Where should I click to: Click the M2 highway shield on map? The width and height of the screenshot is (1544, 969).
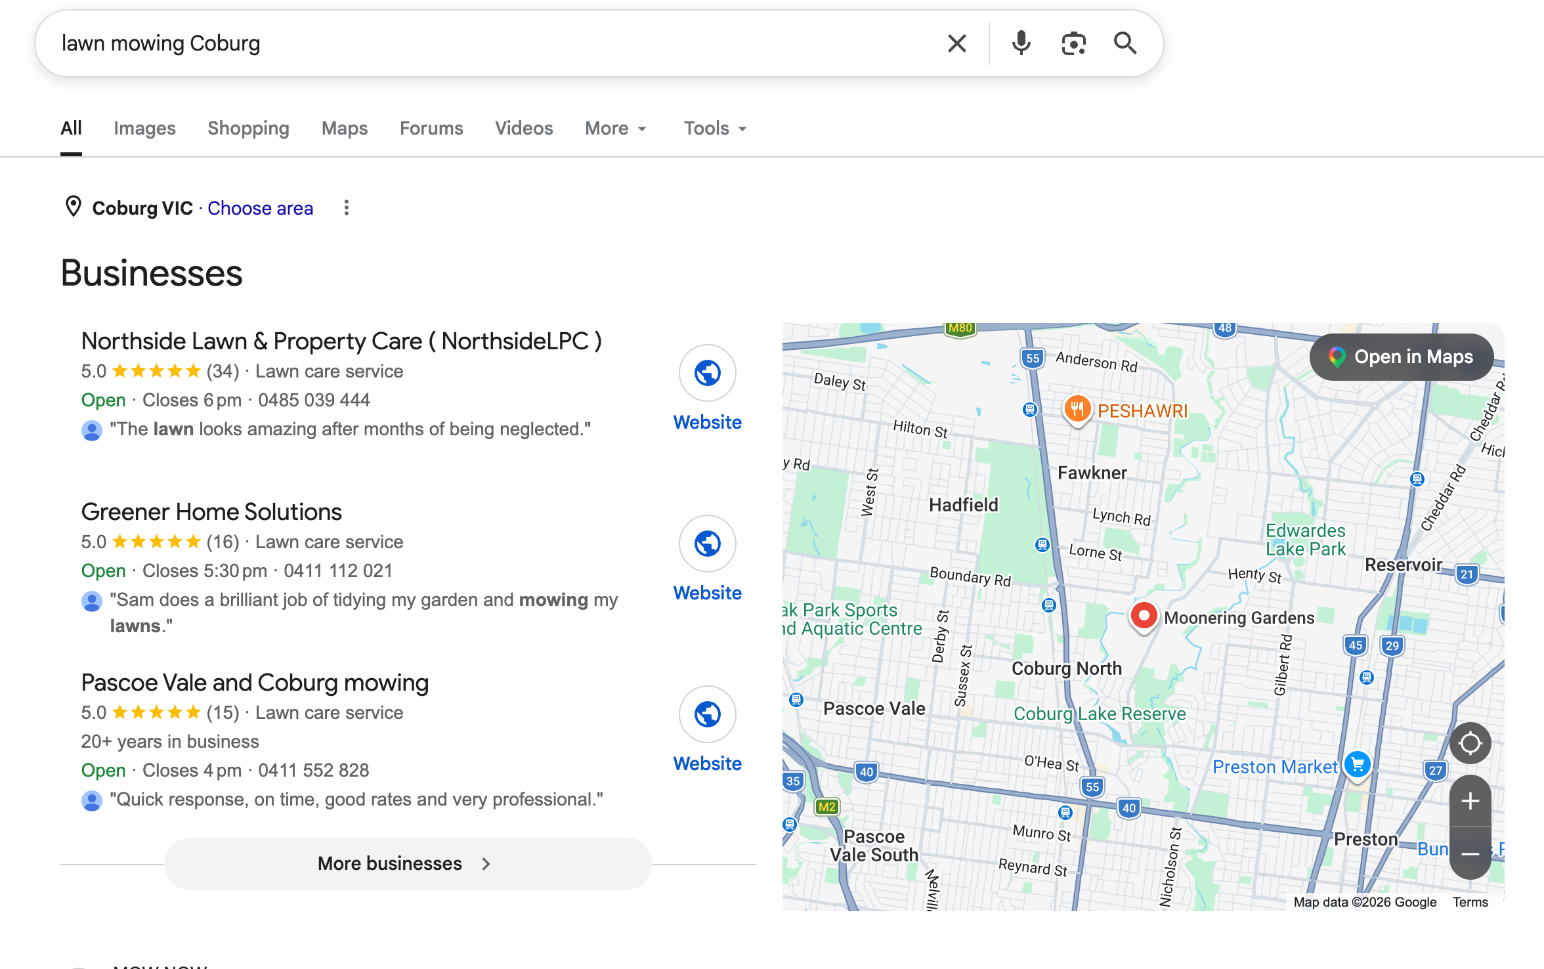[x=826, y=807]
